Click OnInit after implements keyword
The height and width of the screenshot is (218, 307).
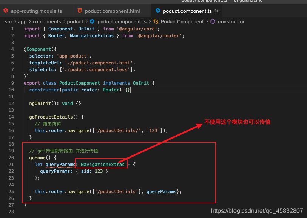click(141, 83)
